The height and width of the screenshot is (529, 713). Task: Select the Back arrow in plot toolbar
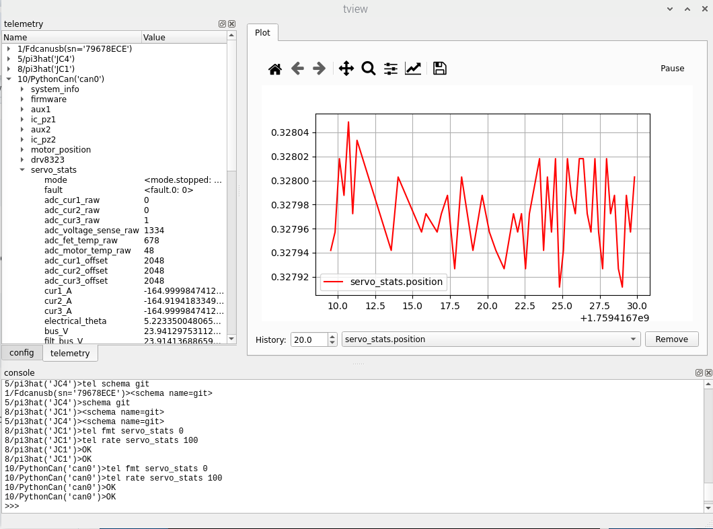click(297, 68)
